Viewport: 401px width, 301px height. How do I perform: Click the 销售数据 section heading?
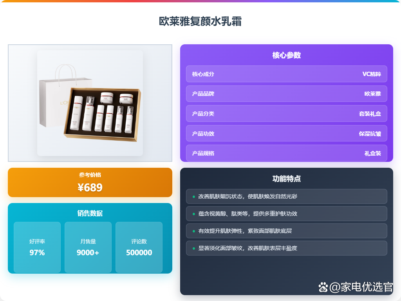pyautogui.click(x=90, y=213)
